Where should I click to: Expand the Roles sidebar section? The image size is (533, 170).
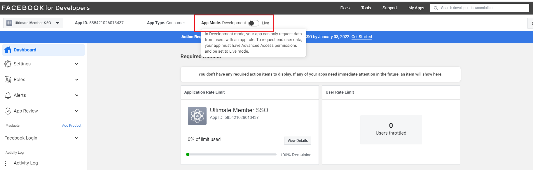(77, 80)
